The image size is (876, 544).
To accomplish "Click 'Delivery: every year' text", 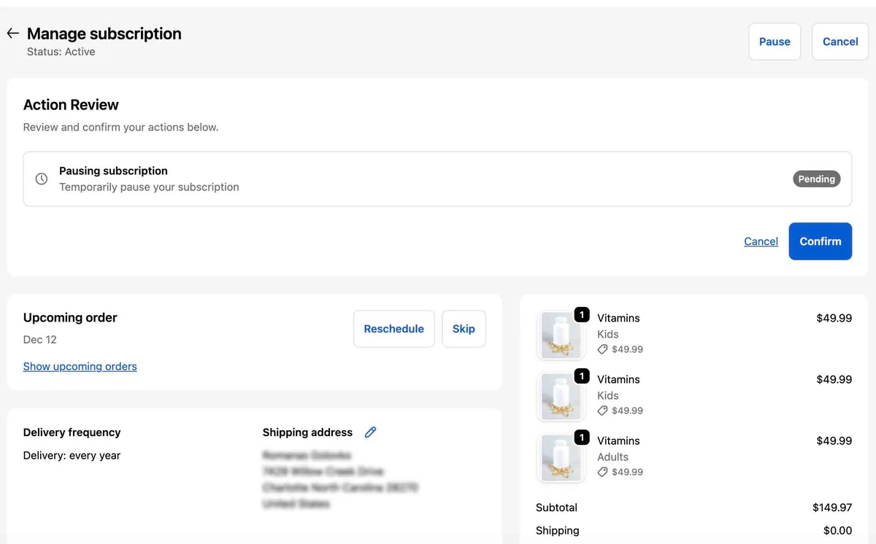I will tap(72, 455).
